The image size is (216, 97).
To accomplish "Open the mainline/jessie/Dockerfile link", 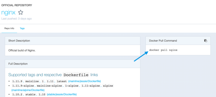I will [x=85, y=81].
